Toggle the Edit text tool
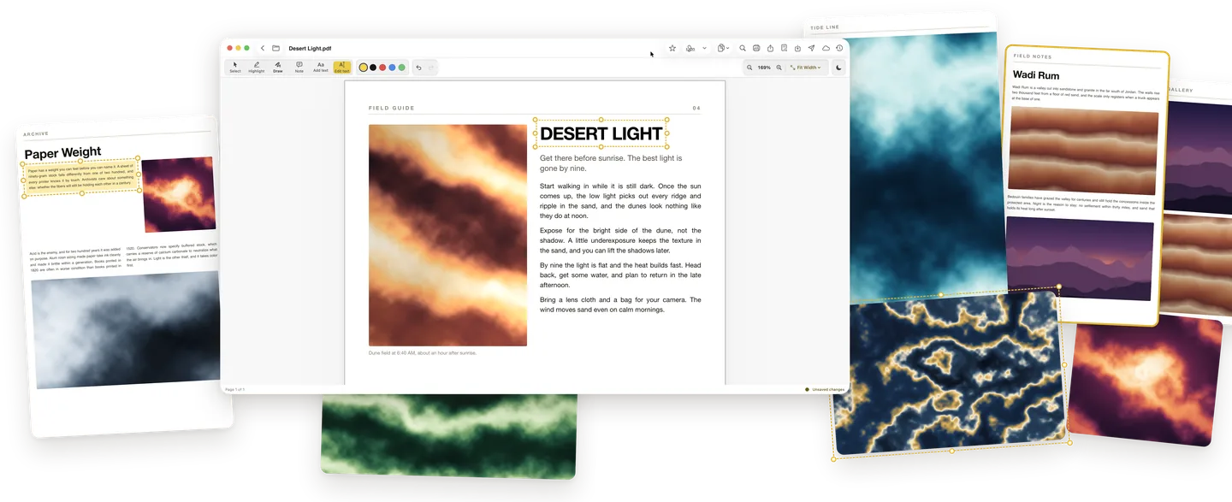 (342, 67)
